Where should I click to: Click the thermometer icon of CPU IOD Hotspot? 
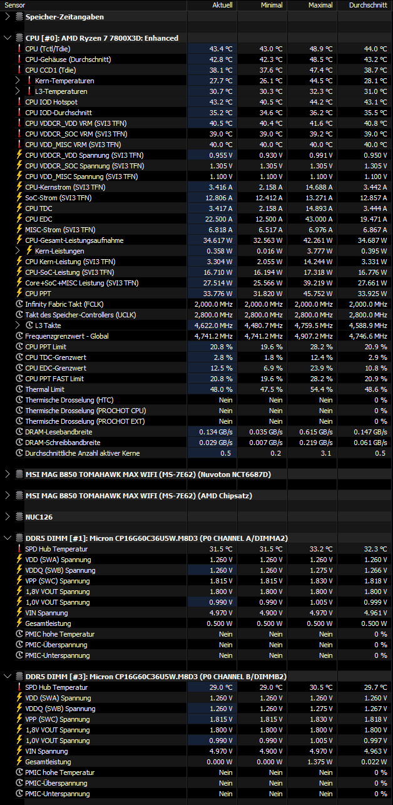pos(19,102)
